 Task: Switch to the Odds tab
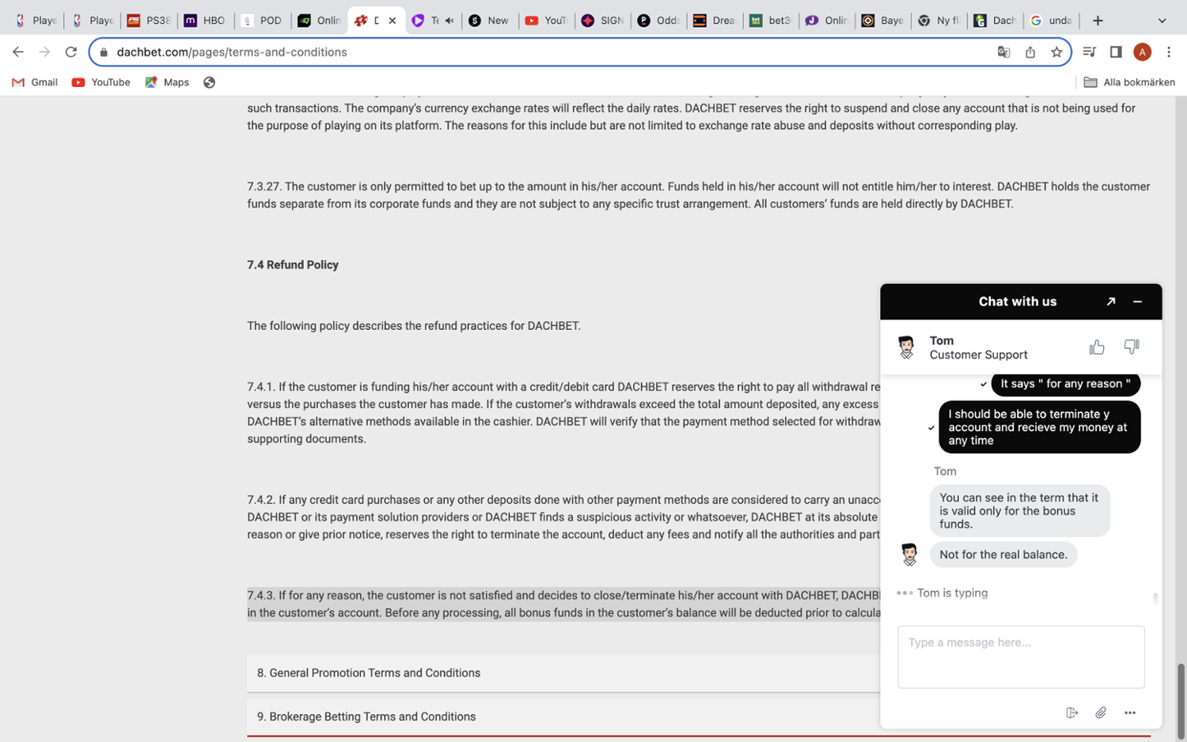(x=658, y=21)
